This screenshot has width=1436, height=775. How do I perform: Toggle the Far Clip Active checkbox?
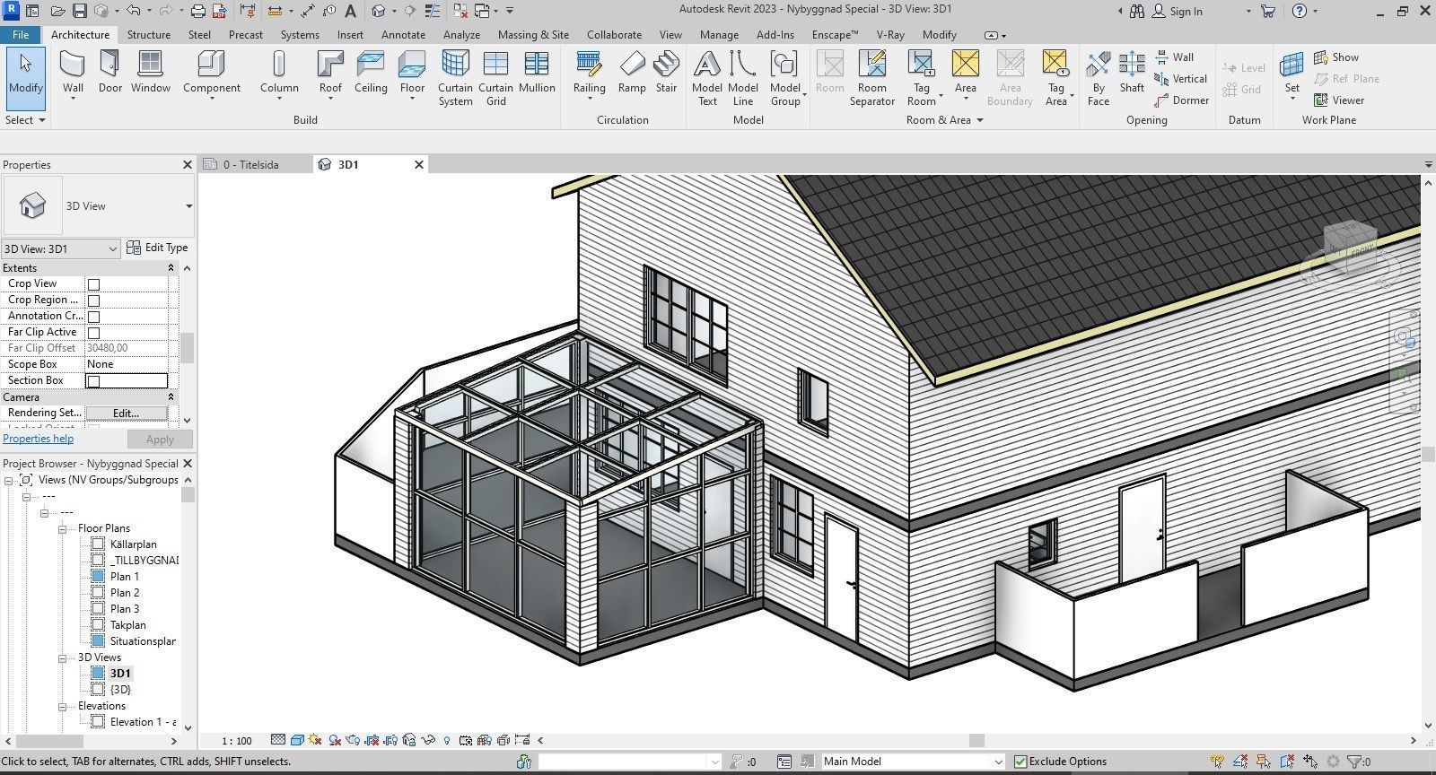tap(93, 333)
